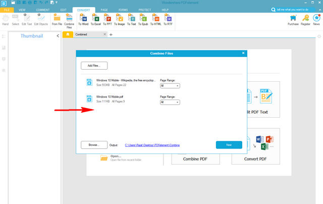Select the To Word conversion icon

point(83,20)
